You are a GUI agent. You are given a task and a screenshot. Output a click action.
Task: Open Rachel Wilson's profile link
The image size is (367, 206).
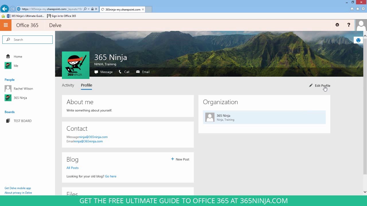tap(23, 88)
